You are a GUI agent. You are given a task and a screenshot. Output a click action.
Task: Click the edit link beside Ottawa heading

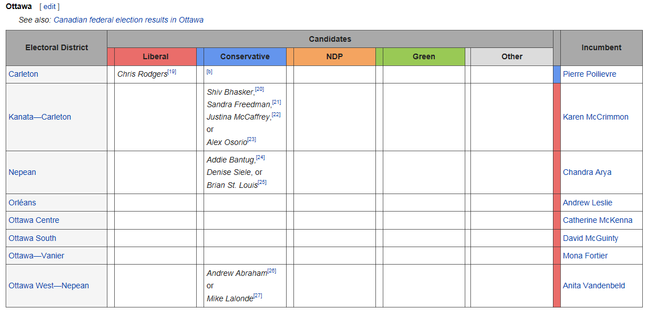[50, 7]
